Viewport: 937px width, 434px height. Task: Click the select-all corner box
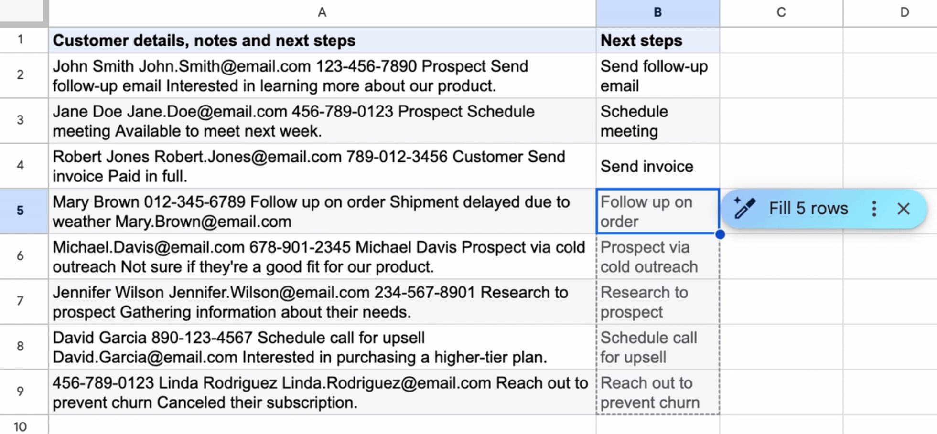(x=23, y=11)
